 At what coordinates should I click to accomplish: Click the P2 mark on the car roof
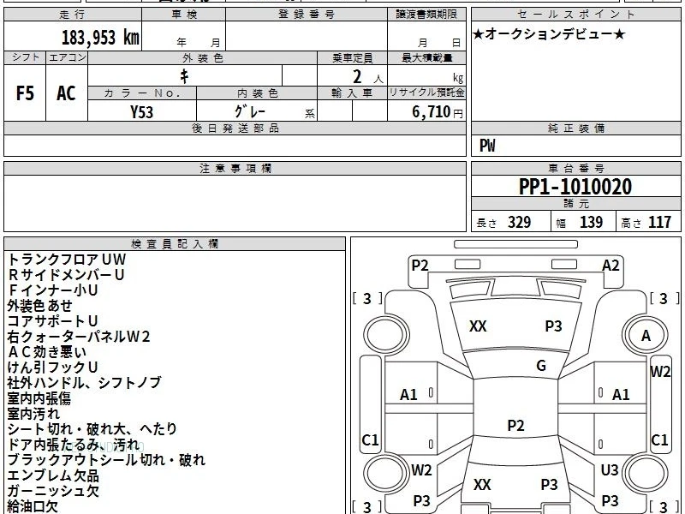pyautogui.click(x=515, y=425)
